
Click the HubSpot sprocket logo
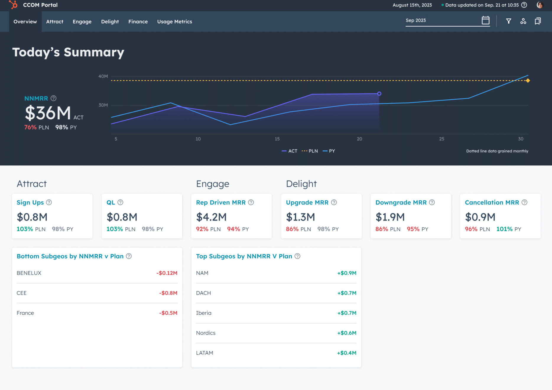tap(13, 5)
